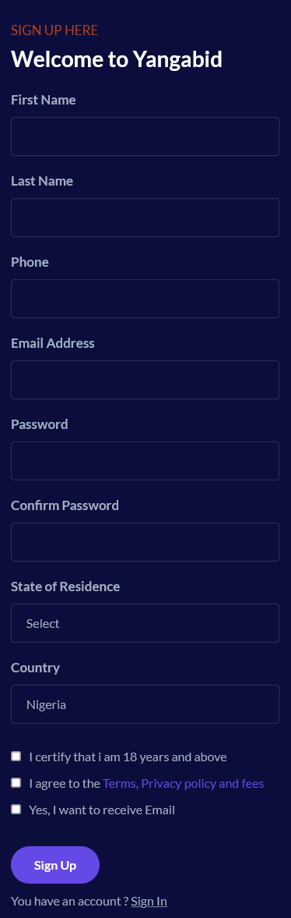Go to the Sign In link
Viewport: 291px width, 918px height.
(x=149, y=901)
